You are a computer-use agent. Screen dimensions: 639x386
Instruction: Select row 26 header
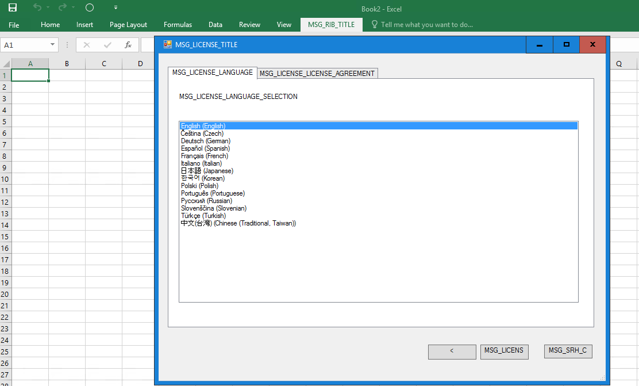(x=5, y=364)
